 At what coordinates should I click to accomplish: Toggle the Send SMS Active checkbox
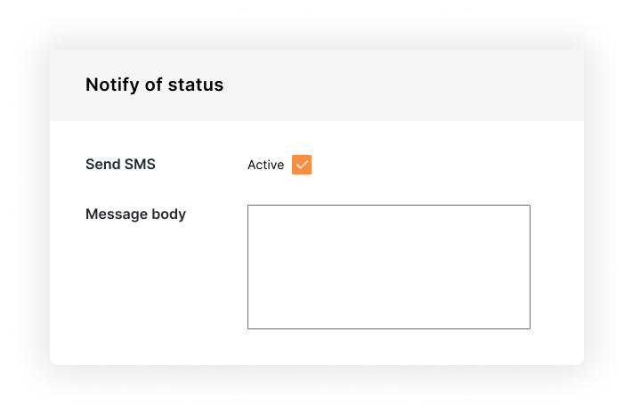tap(302, 165)
